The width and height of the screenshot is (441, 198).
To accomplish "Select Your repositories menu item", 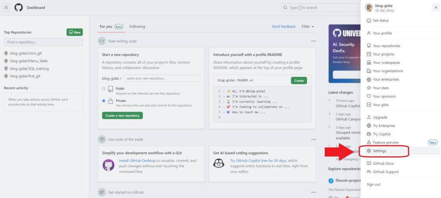I will pos(386,46).
